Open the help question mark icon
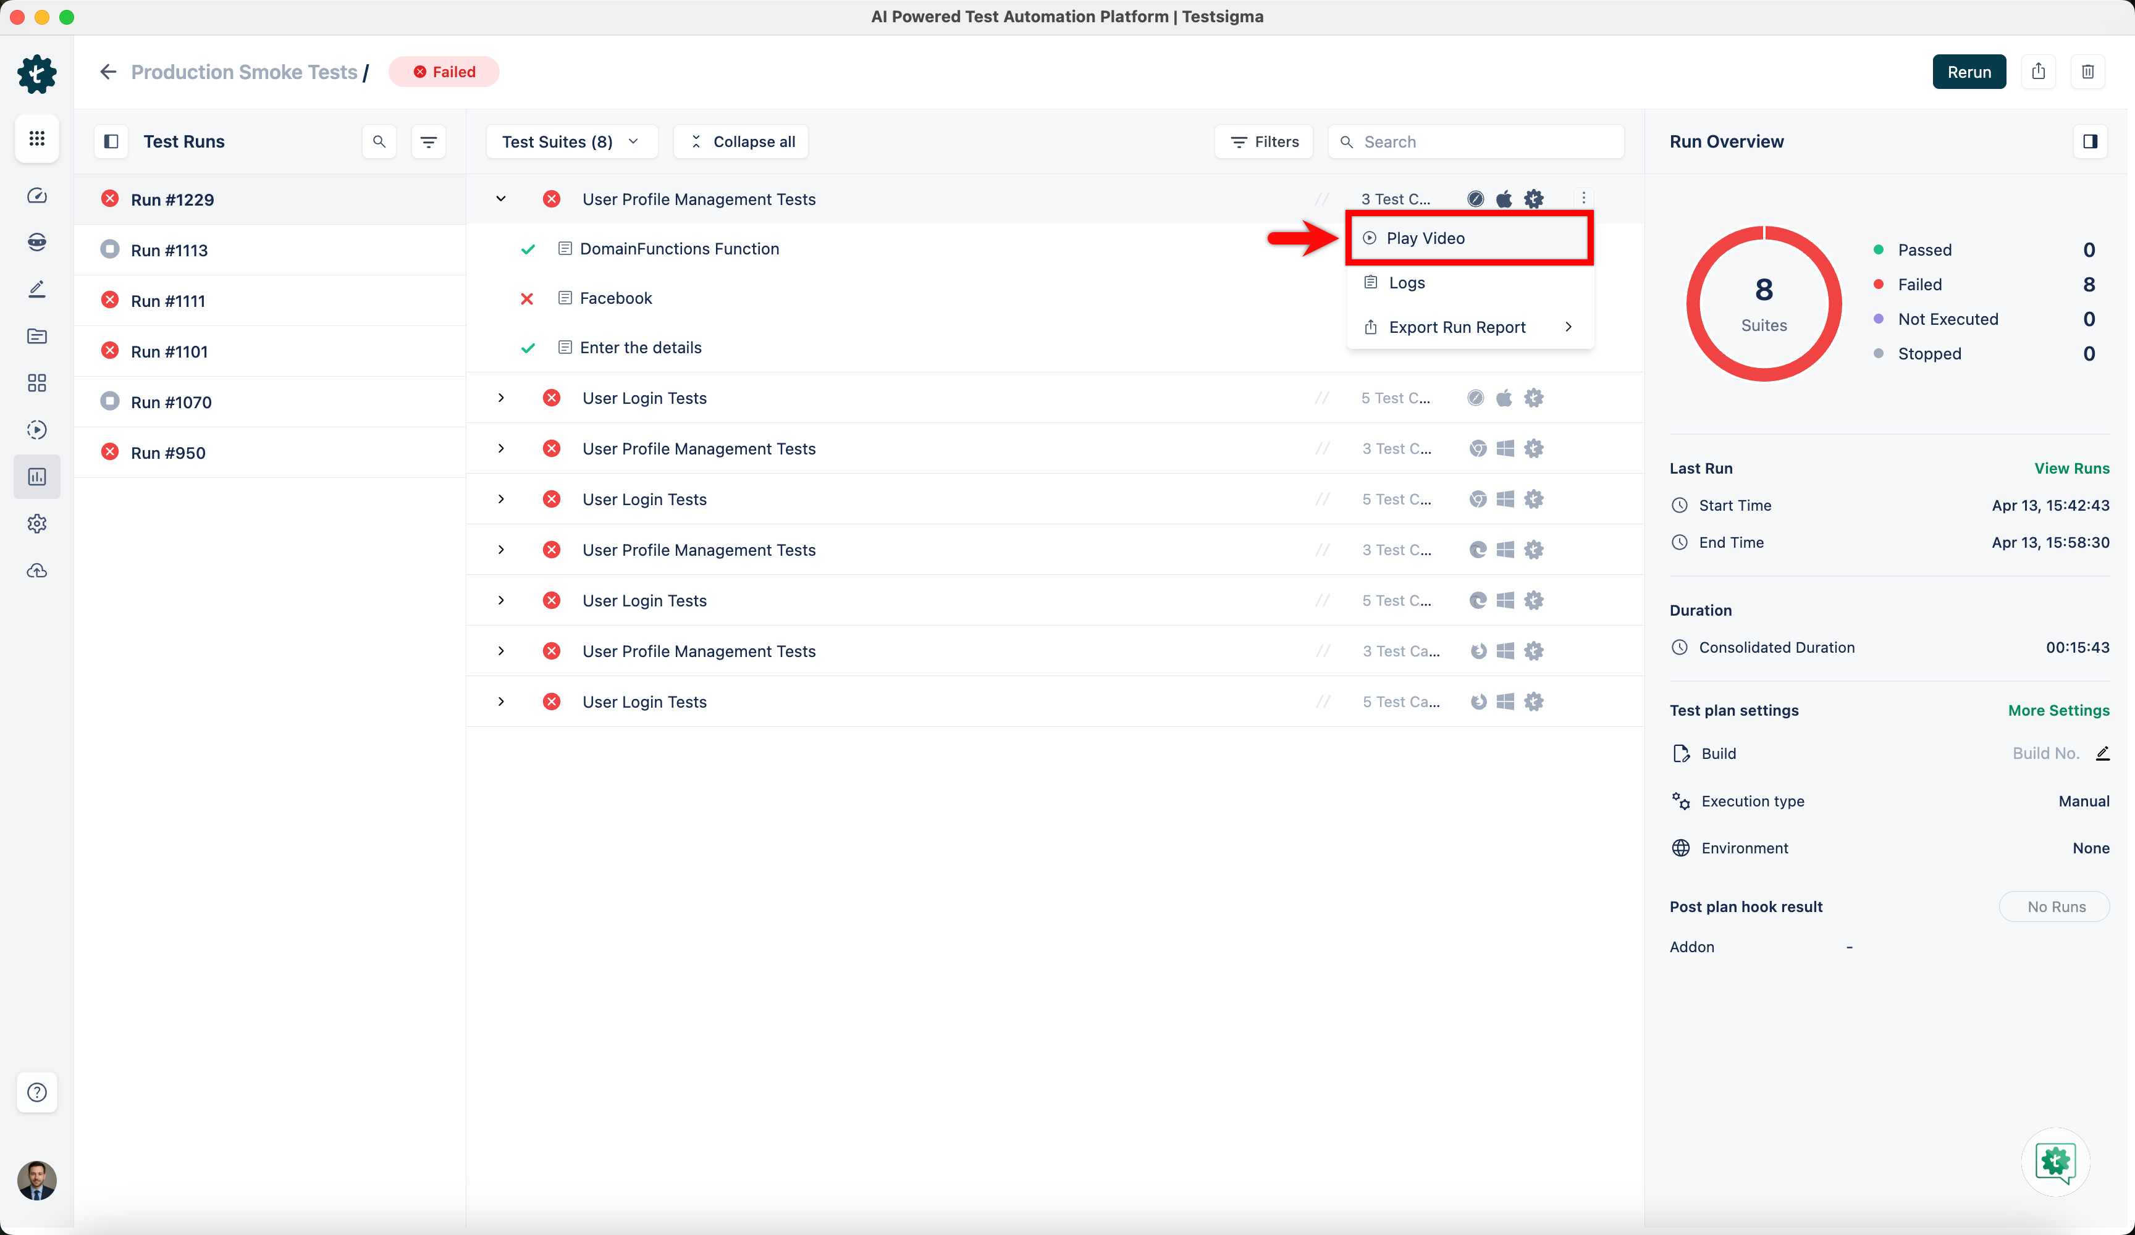This screenshot has height=1235, width=2135. pyautogui.click(x=36, y=1092)
